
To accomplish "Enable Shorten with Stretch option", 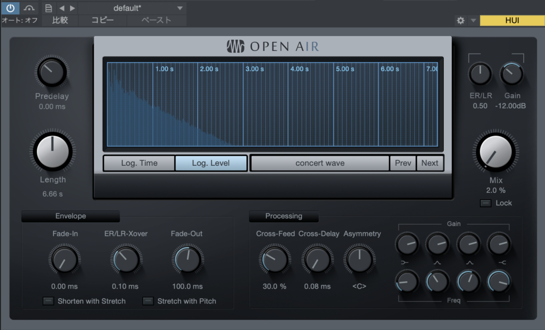I will click(48, 301).
